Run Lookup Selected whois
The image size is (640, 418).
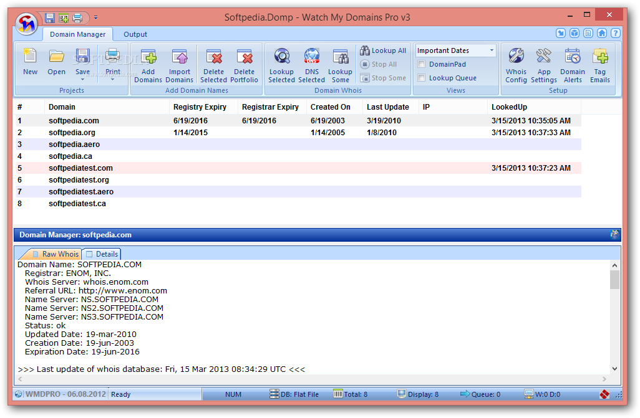point(281,65)
